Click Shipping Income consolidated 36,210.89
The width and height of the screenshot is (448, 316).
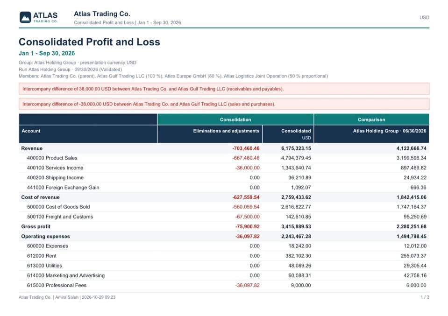[x=300, y=177]
